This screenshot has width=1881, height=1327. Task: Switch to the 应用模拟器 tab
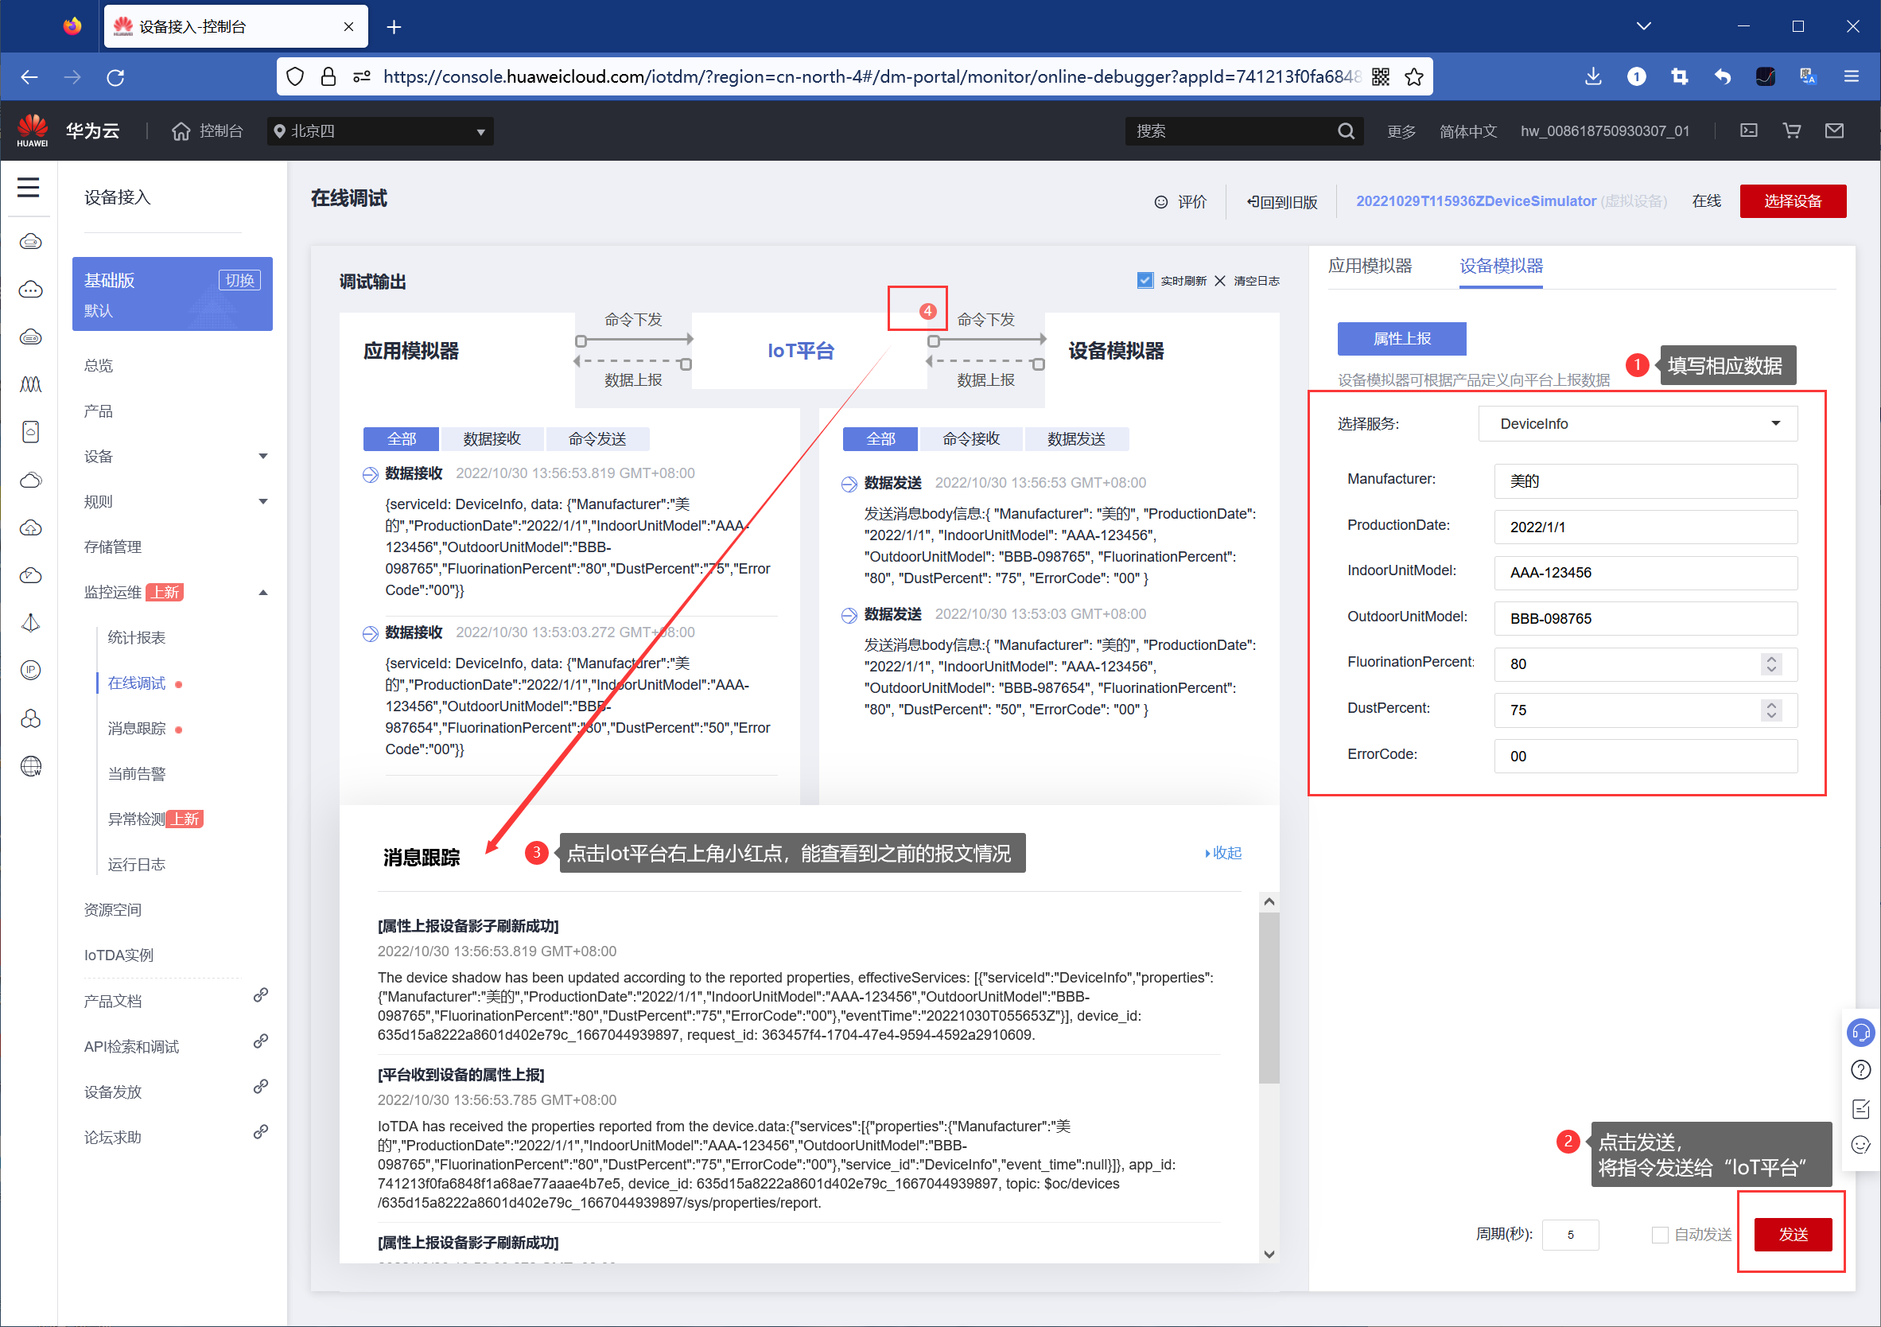1370,266
